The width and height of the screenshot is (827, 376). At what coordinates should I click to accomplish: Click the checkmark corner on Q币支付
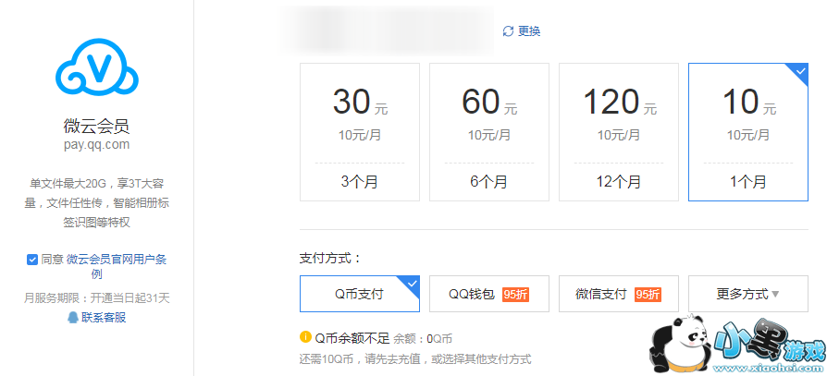pos(413,282)
